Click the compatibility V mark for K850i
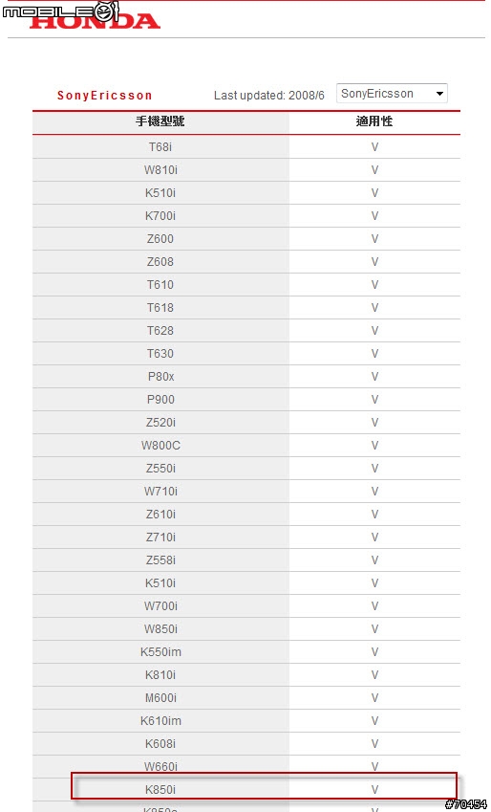This screenshot has height=812, width=491. pos(374,790)
